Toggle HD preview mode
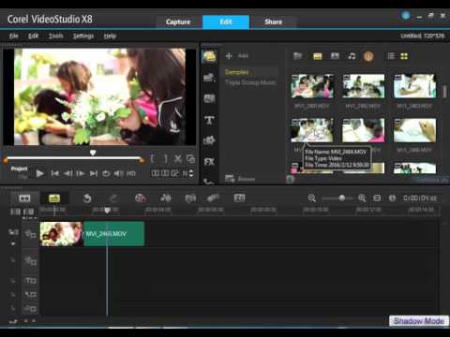 (x=131, y=173)
